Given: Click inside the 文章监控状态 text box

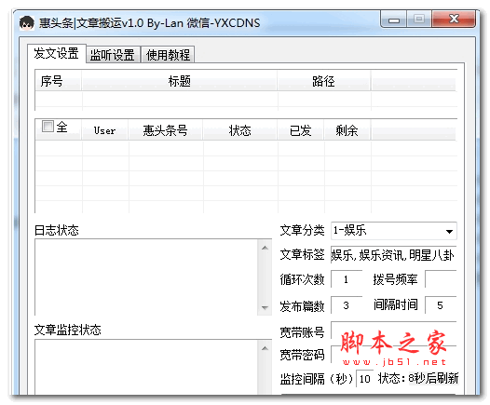Looking at the screenshot, I should [x=146, y=367].
